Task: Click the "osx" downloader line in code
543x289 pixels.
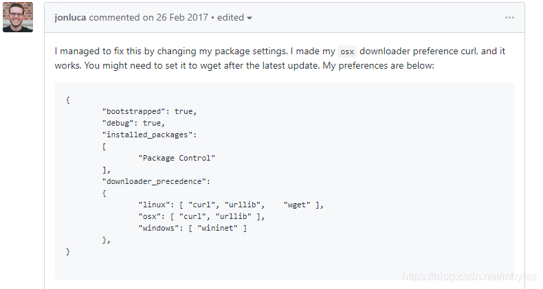Action: point(201,216)
